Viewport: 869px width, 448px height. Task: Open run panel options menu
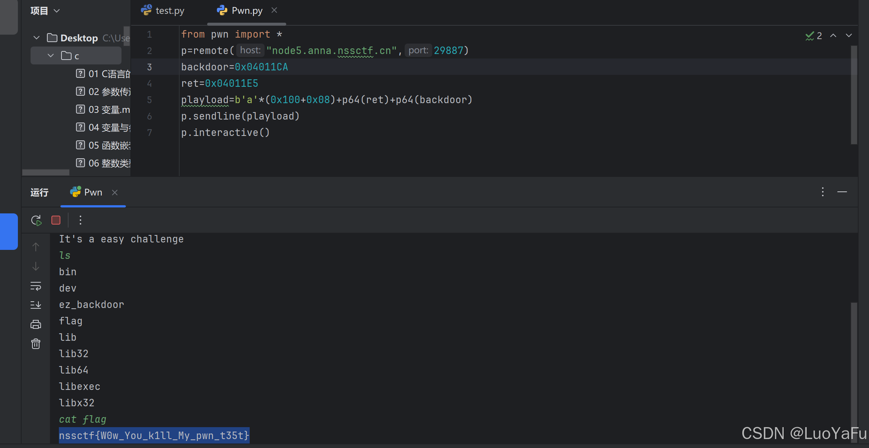coord(823,192)
